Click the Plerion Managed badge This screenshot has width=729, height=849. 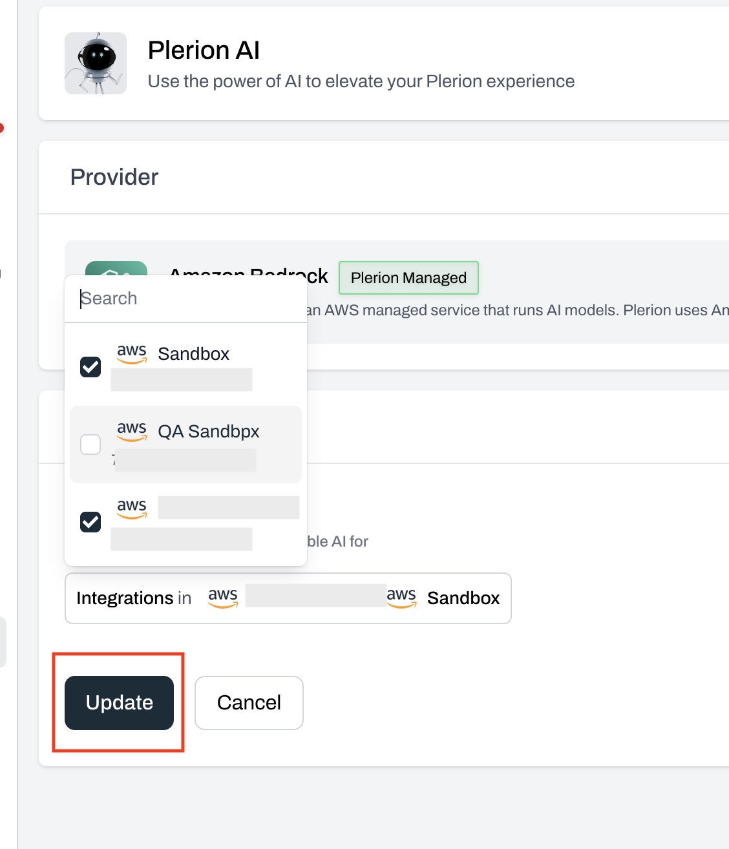click(408, 278)
